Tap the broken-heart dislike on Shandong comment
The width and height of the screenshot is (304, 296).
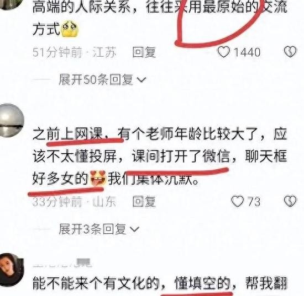click(x=290, y=201)
